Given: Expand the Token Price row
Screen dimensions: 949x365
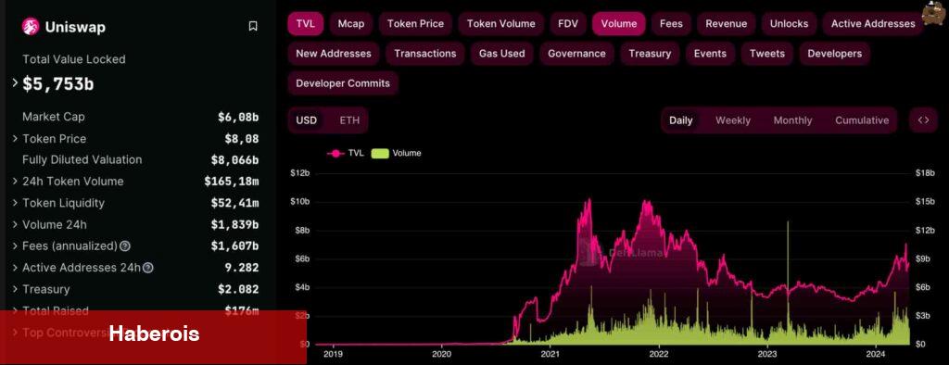Looking at the screenshot, I should click(x=15, y=139).
